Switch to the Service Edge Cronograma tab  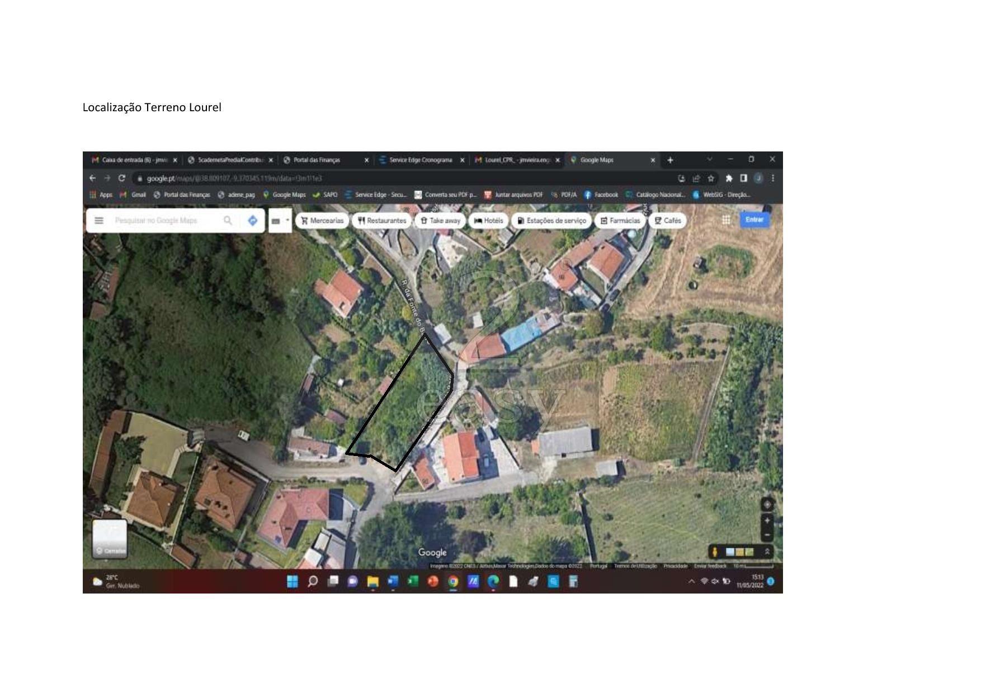click(421, 160)
